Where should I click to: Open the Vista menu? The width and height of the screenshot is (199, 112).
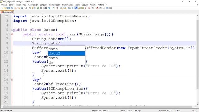coord(24,5)
